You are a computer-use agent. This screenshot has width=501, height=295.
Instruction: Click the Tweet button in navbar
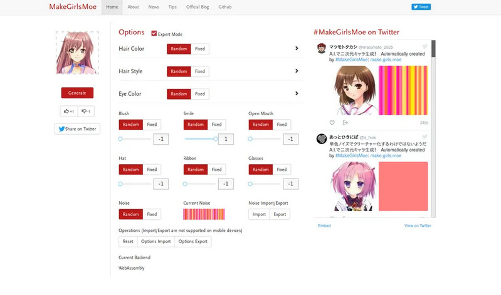tap(421, 7)
